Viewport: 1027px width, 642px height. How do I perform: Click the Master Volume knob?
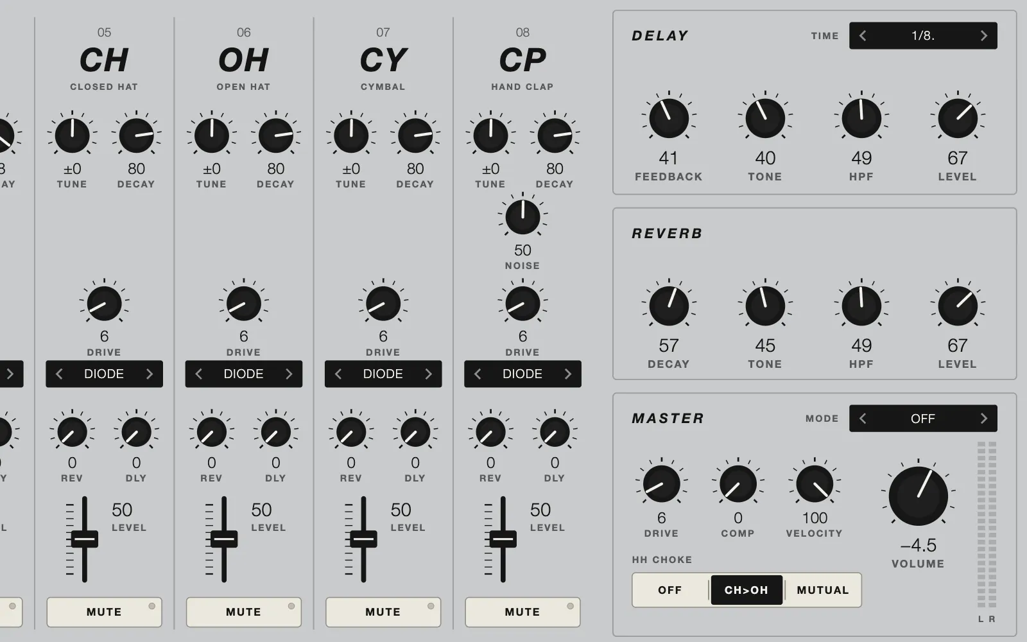coord(918,496)
